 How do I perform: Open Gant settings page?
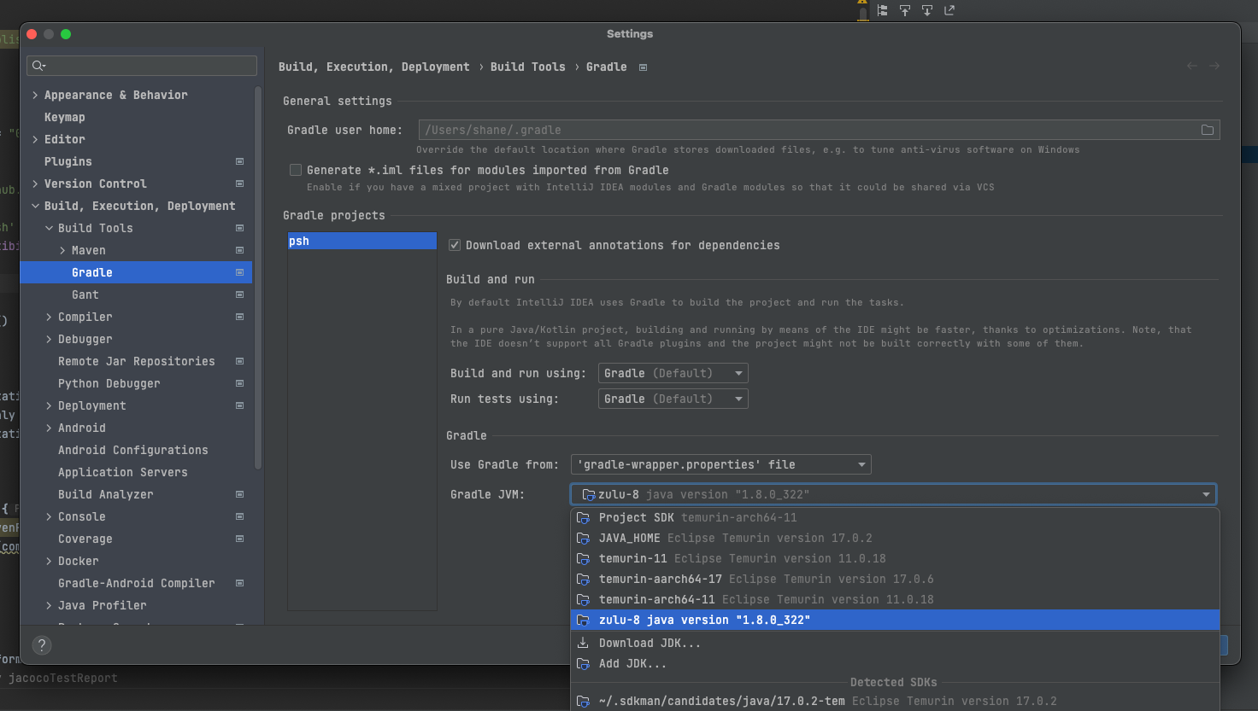(85, 294)
